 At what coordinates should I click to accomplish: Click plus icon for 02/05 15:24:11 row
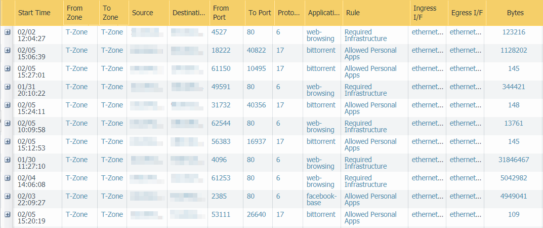pos(8,105)
